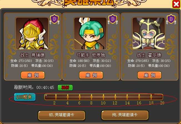Use the 初.英雄邀请卡 invitation card
This screenshot has height=124, width=181.
[62, 115]
